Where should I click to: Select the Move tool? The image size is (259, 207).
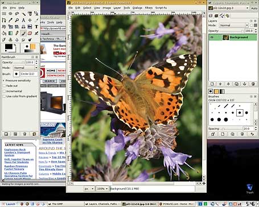(30, 20)
